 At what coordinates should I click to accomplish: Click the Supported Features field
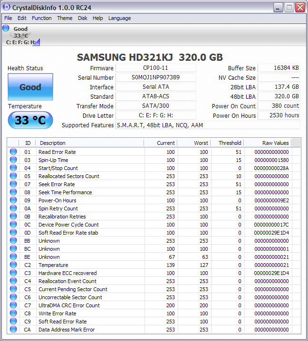tap(208, 125)
